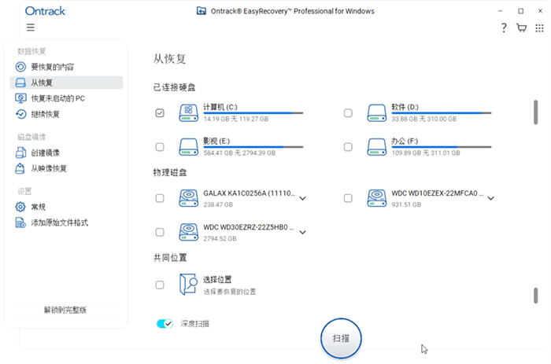Click 解锁到完整版 unlock button
Screen dimensions: 551x364
(65, 310)
